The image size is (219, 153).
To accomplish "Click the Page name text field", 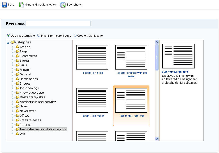I will (58, 24).
